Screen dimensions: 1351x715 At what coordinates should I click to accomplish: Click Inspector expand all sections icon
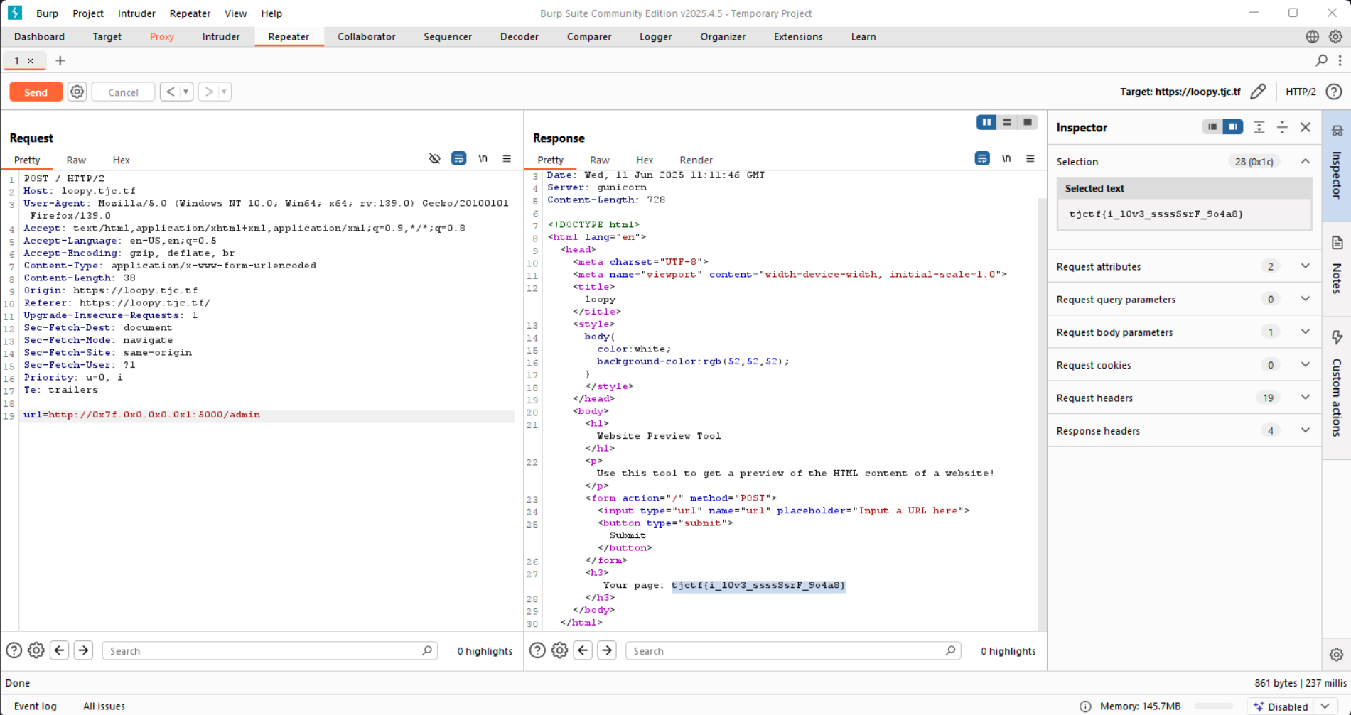tap(1259, 127)
